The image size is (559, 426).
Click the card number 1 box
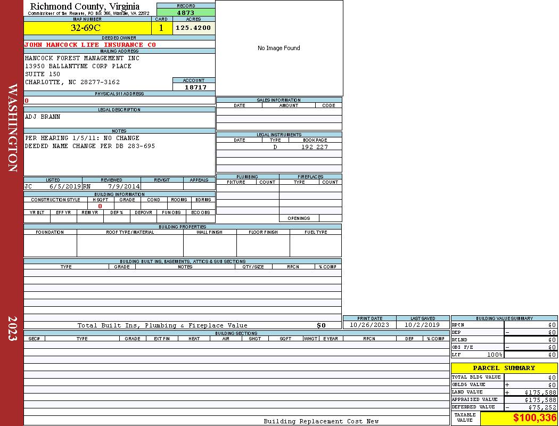(x=161, y=28)
